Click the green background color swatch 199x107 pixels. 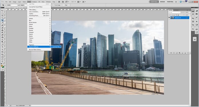click(3, 67)
